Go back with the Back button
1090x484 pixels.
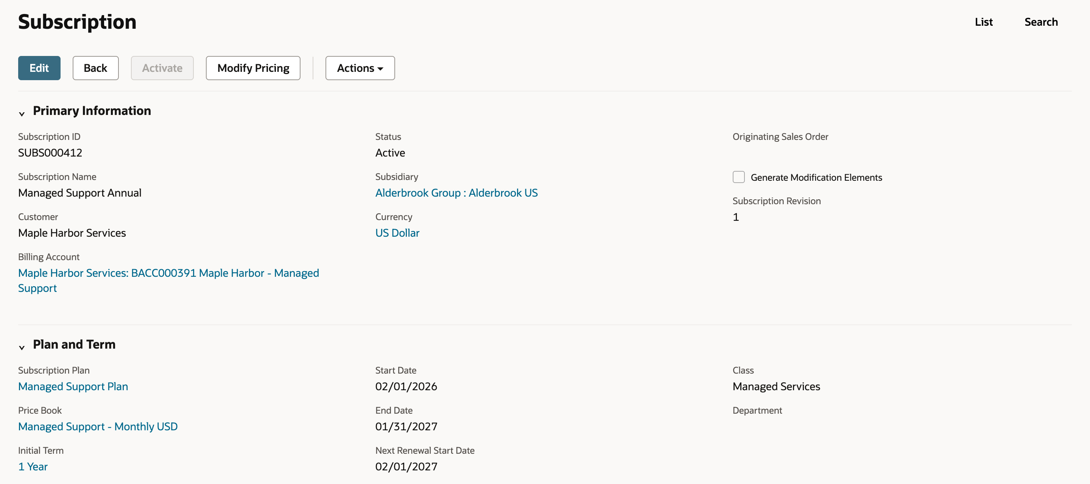click(x=96, y=68)
